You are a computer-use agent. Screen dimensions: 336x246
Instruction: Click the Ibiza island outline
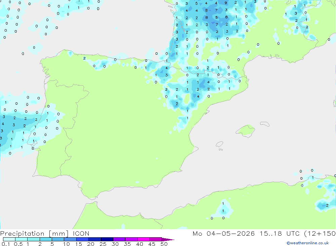[x=219, y=144]
